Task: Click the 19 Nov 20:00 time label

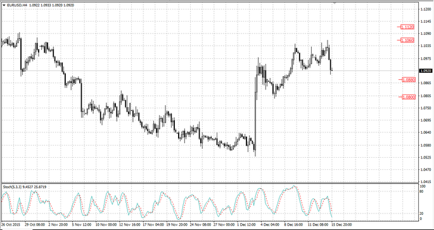Action: 176,224
